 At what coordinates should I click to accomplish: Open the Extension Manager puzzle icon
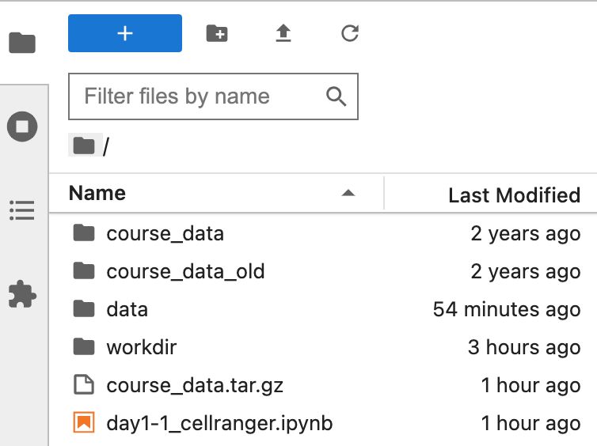coord(22,294)
